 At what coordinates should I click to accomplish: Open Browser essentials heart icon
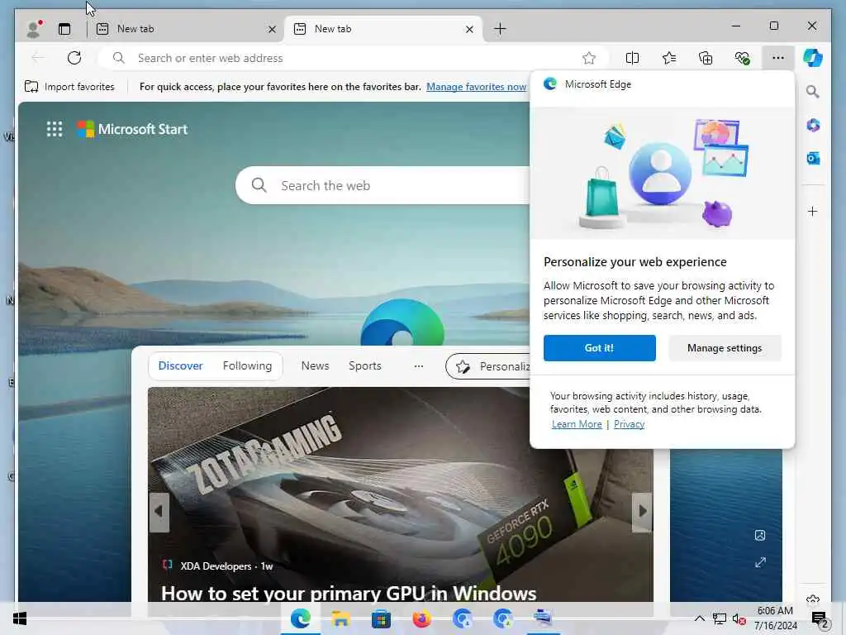click(743, 58)
